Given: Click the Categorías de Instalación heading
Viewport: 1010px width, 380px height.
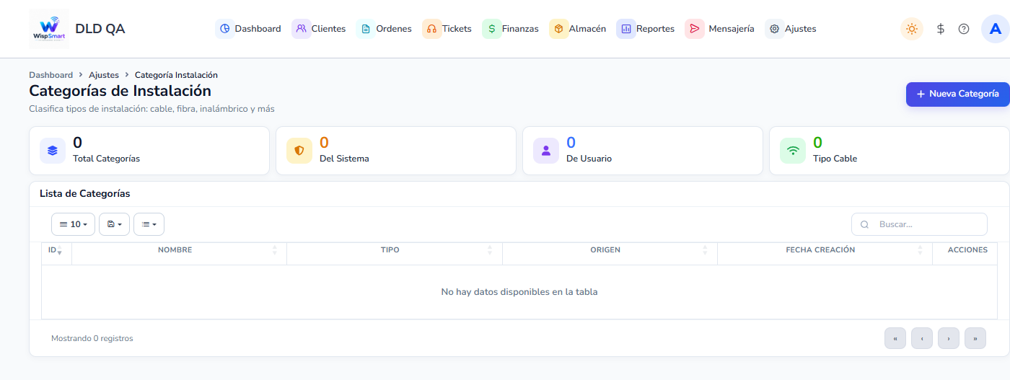Looking at the screenshot, I should [x=120, y=91].
